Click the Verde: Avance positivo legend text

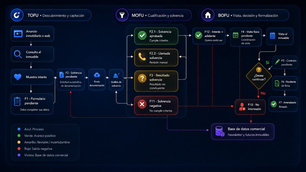coord(40,136)
